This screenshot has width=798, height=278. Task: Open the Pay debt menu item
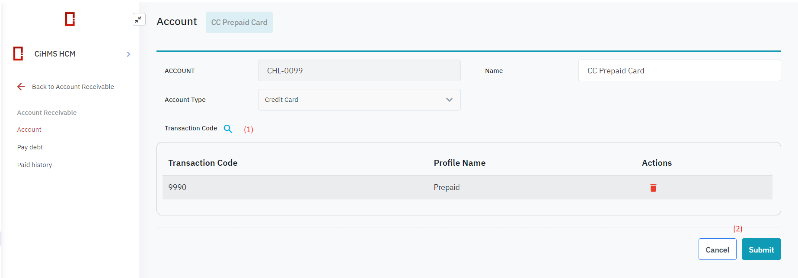tap(30, 147)
